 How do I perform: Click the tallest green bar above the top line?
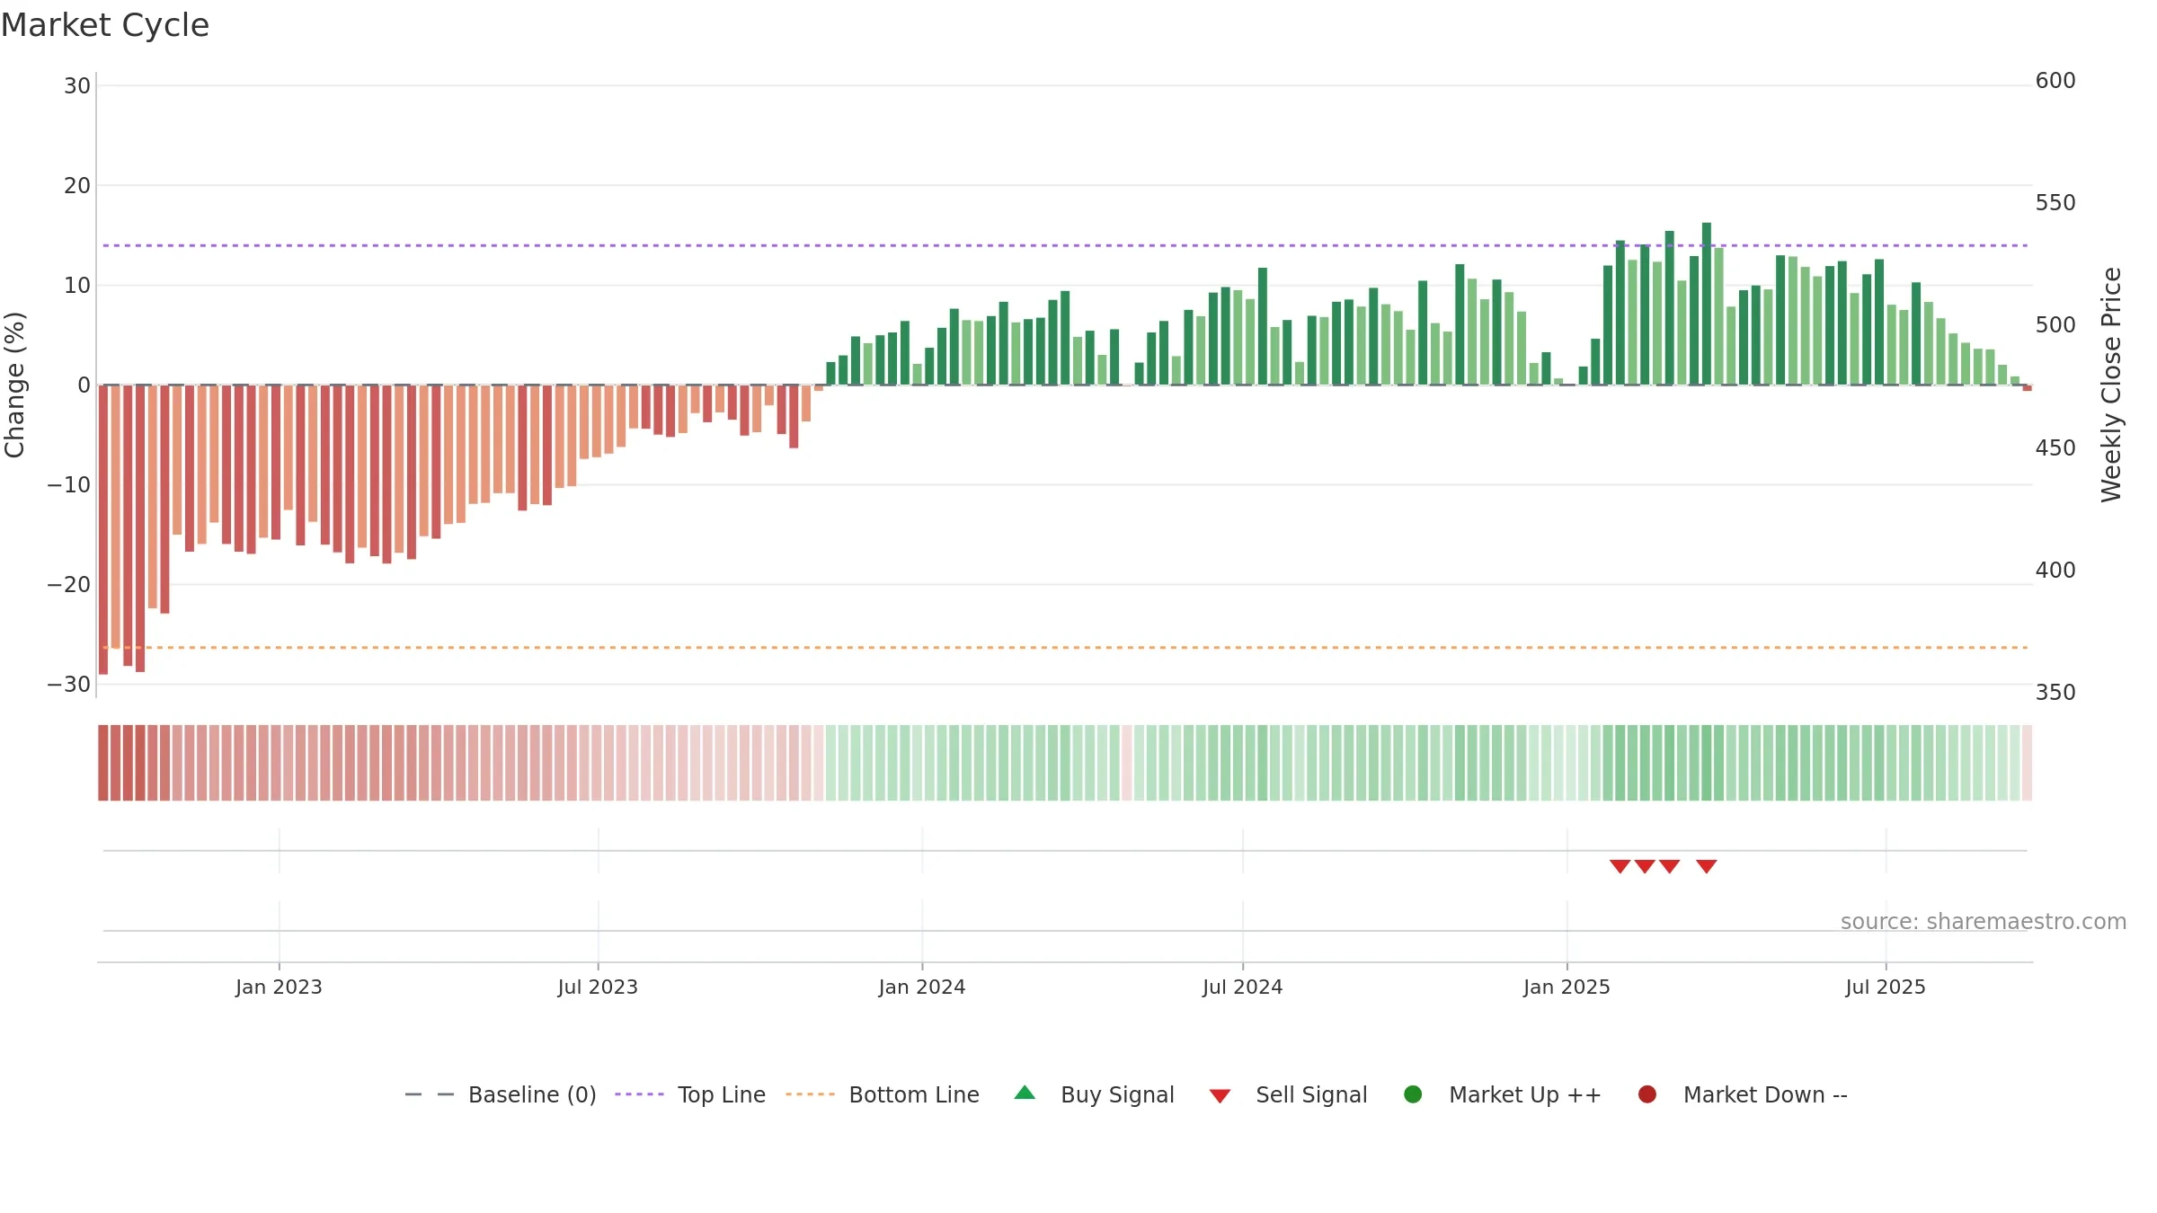[x=1707, y=304]
